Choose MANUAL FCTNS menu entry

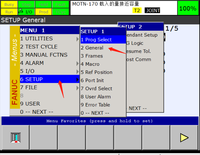(x=49, y=55)
